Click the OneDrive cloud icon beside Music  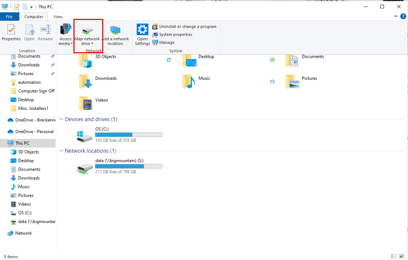[272, 82]
